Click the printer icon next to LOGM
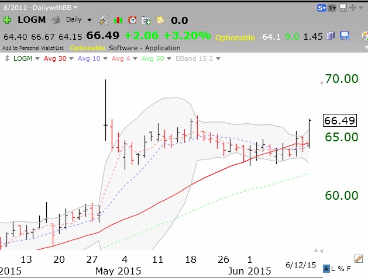The image size is (368, 278). point(55,19)
